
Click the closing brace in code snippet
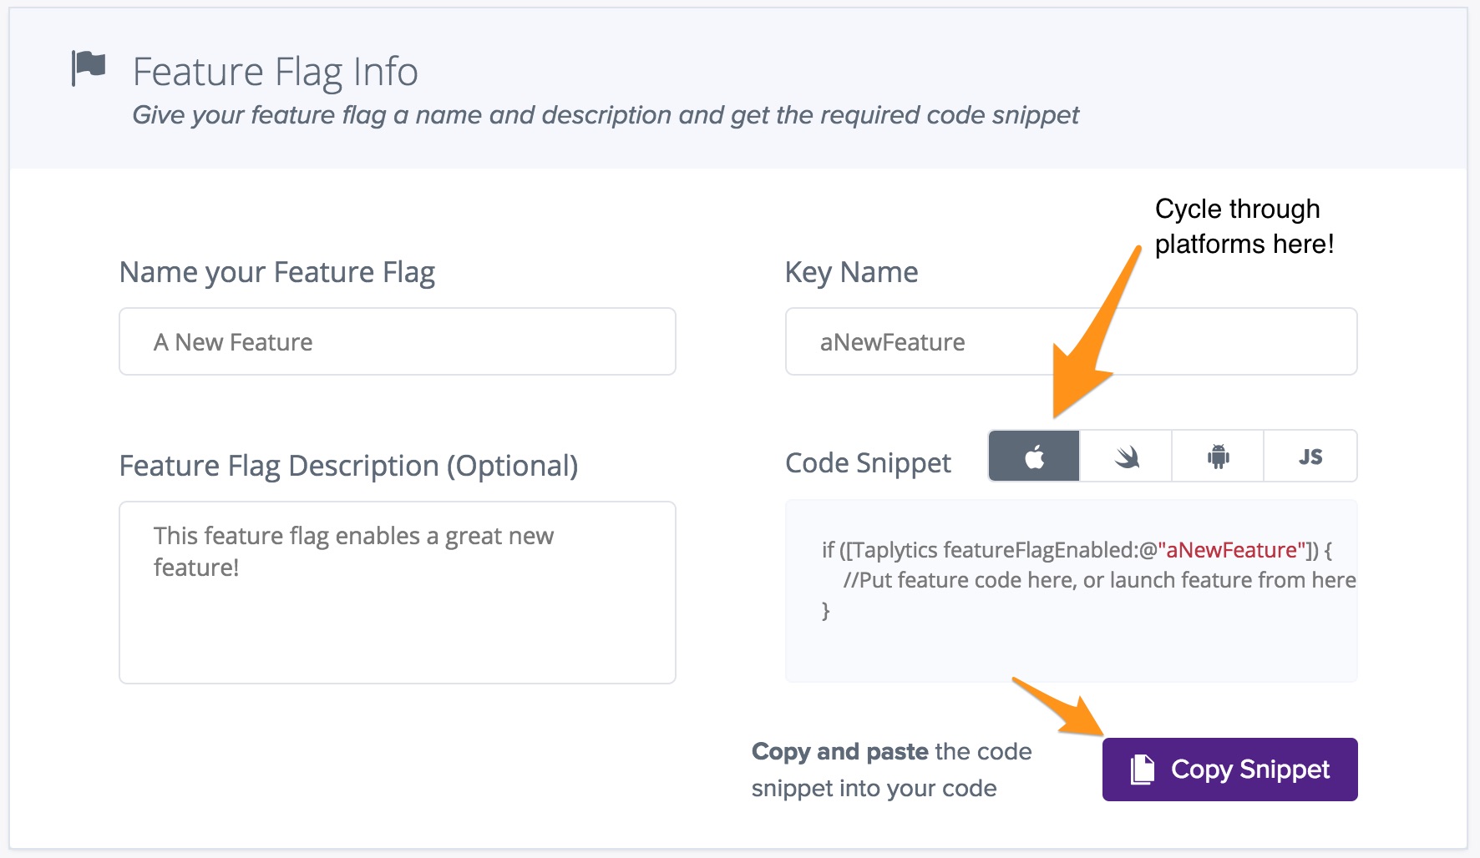[826, 610]
